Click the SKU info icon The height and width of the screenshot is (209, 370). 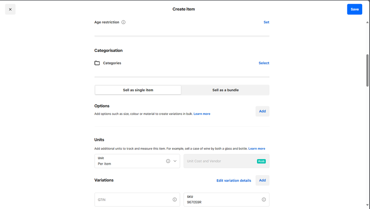264,200
